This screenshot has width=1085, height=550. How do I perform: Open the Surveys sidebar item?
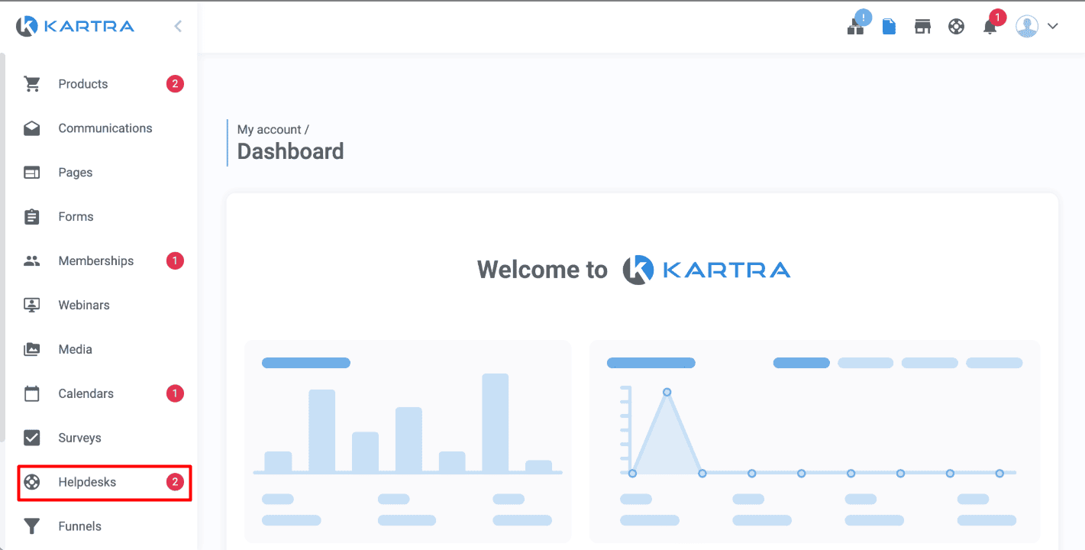[79, 438]
